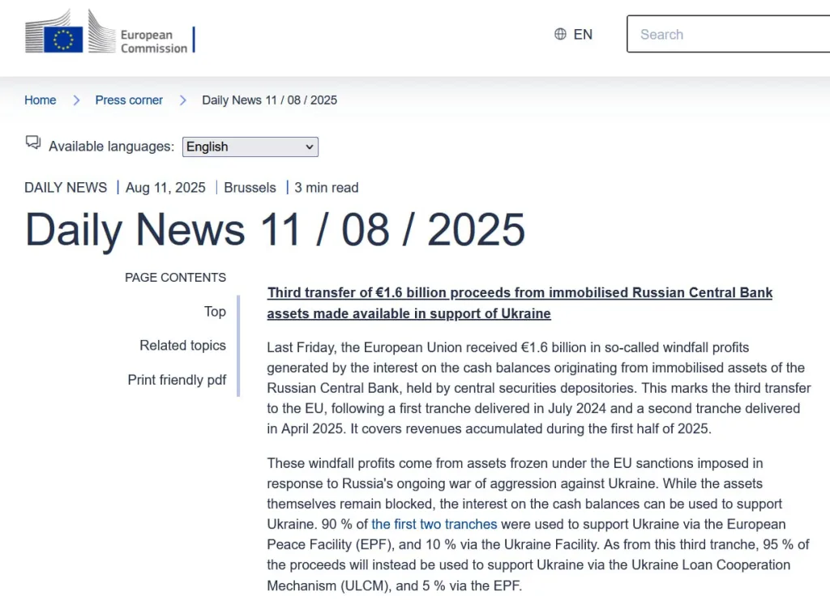Expand the Available languages English dropdown

(x=250, y=147)
